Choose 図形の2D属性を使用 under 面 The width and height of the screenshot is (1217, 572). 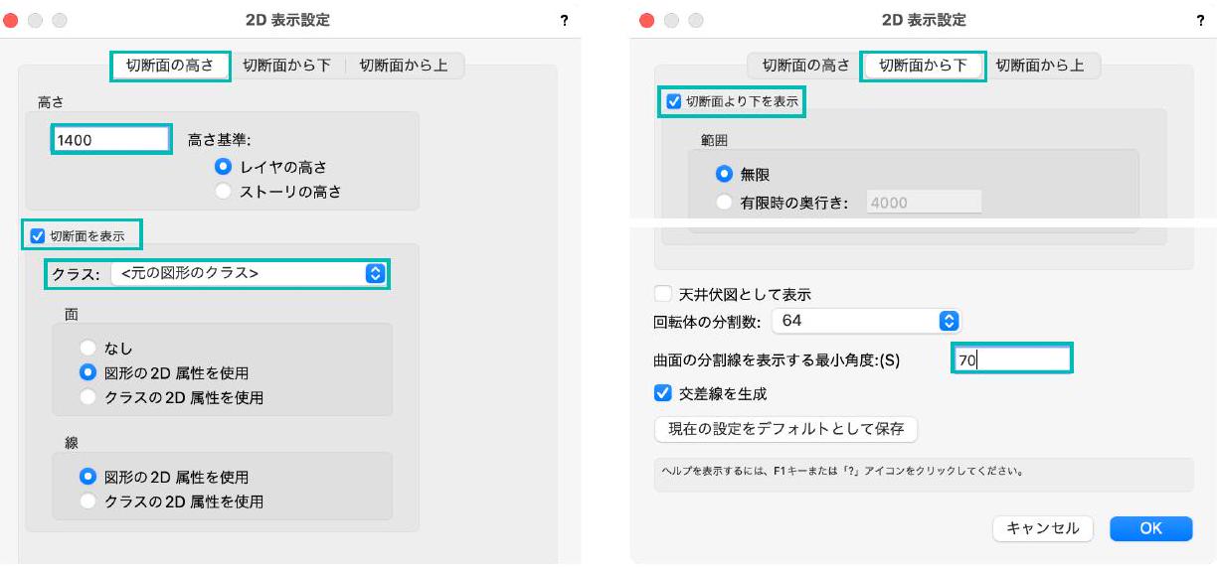click(x=88, y=373)
